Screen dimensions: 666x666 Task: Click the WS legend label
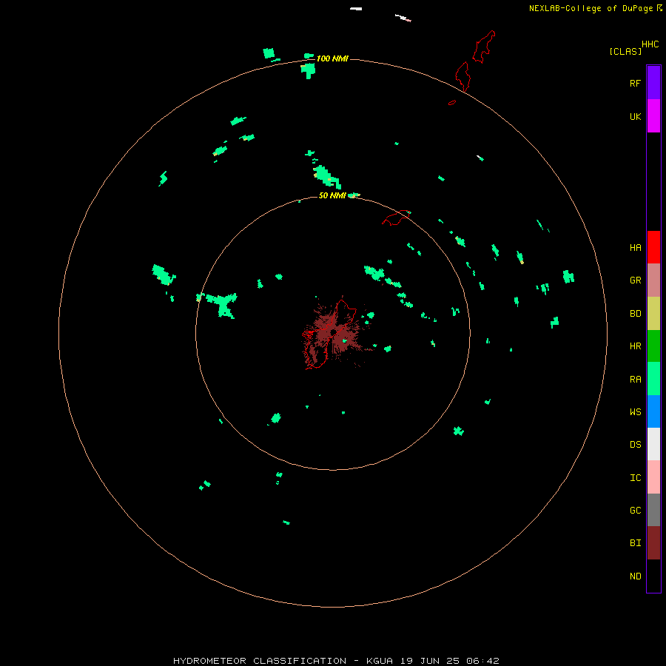coord(635,411)
